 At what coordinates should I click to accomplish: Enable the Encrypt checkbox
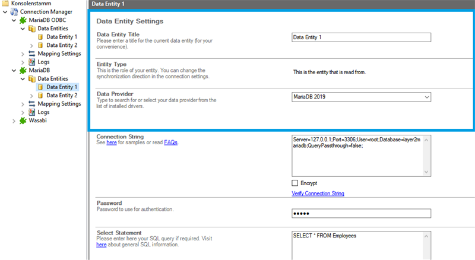click(295, 183)
